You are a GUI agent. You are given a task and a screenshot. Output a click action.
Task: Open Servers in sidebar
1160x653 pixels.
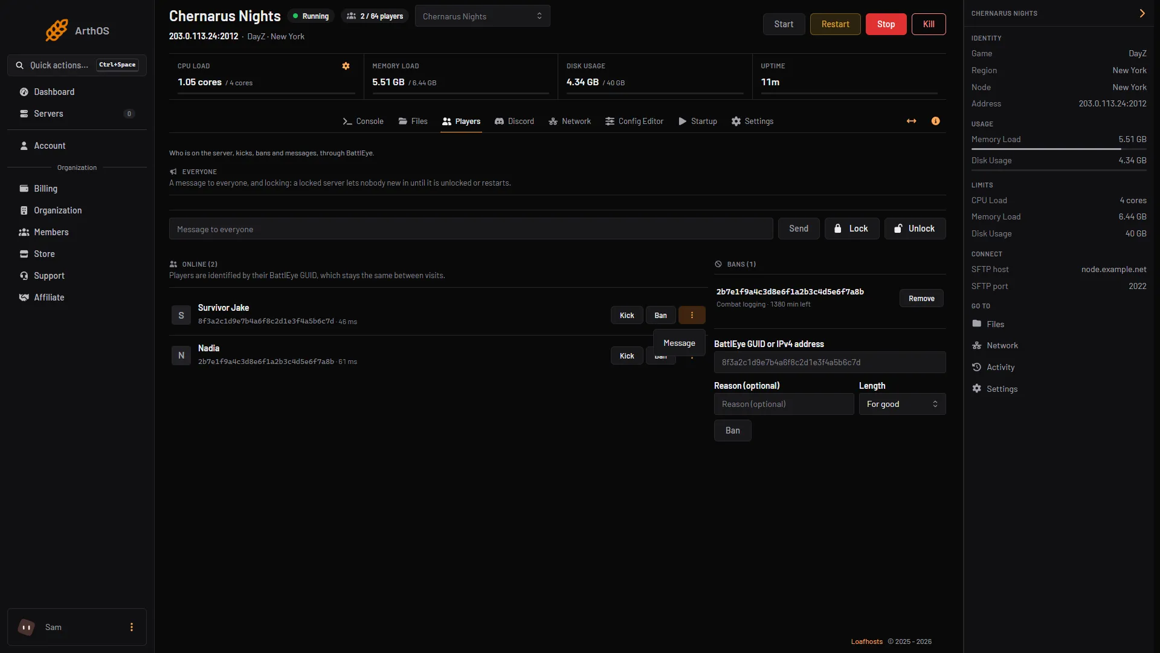[x=77, y=114]
